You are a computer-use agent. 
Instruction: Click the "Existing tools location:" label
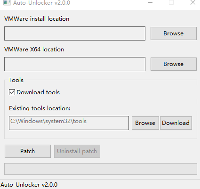(40, 108)
